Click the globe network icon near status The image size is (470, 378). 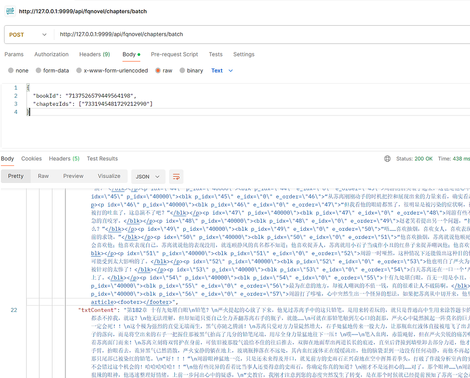pos(387,159)
